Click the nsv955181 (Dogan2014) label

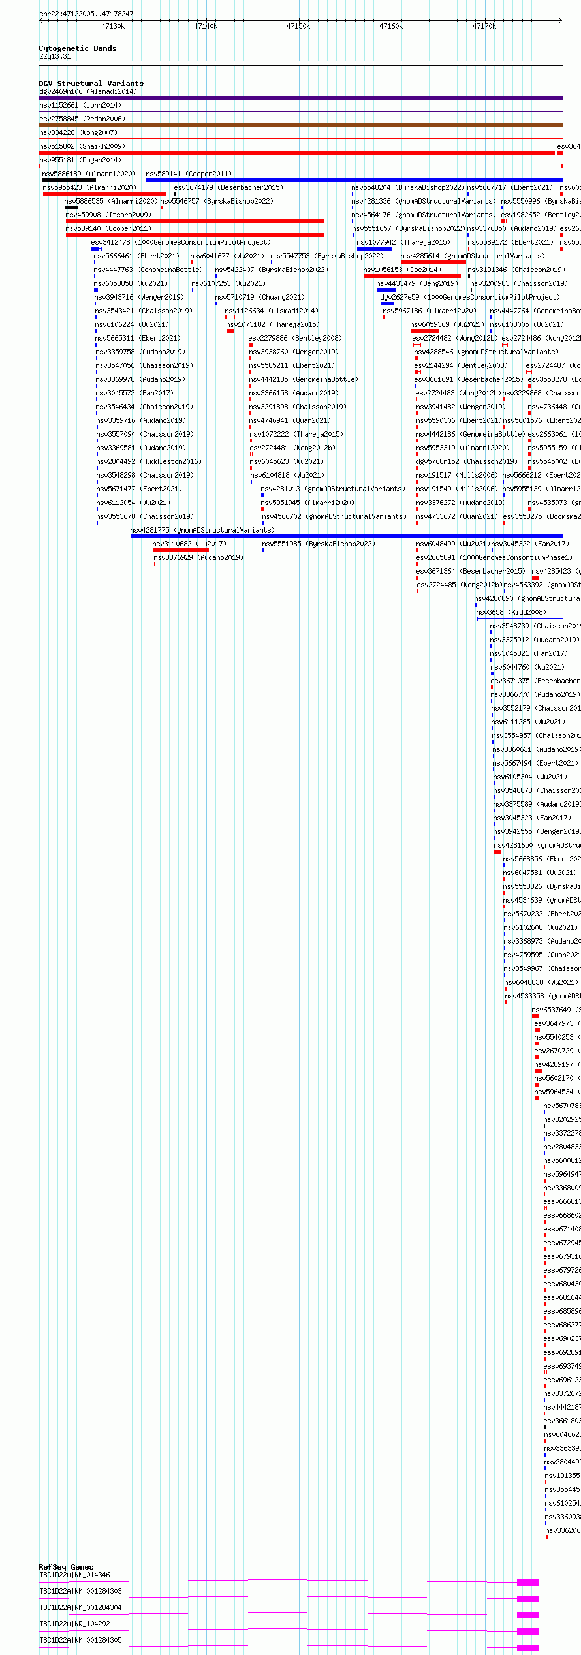(x=80, y=160)
